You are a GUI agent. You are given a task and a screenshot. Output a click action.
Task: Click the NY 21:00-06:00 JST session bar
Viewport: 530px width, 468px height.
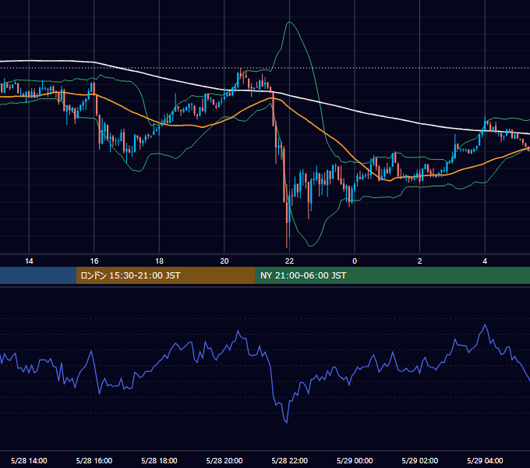click(392, 275)
